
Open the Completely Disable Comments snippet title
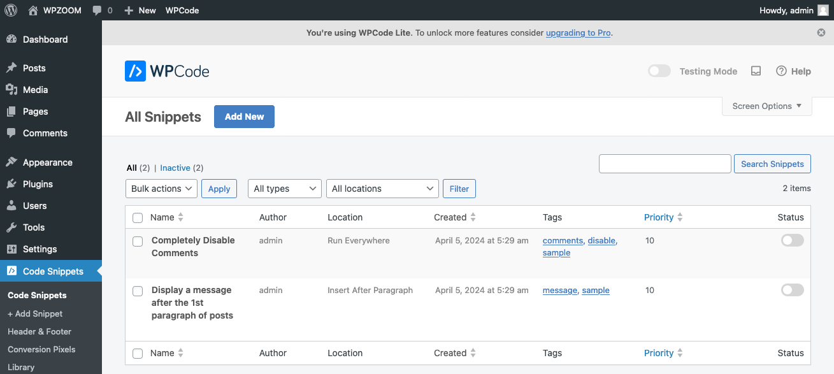tap(193, 247)
